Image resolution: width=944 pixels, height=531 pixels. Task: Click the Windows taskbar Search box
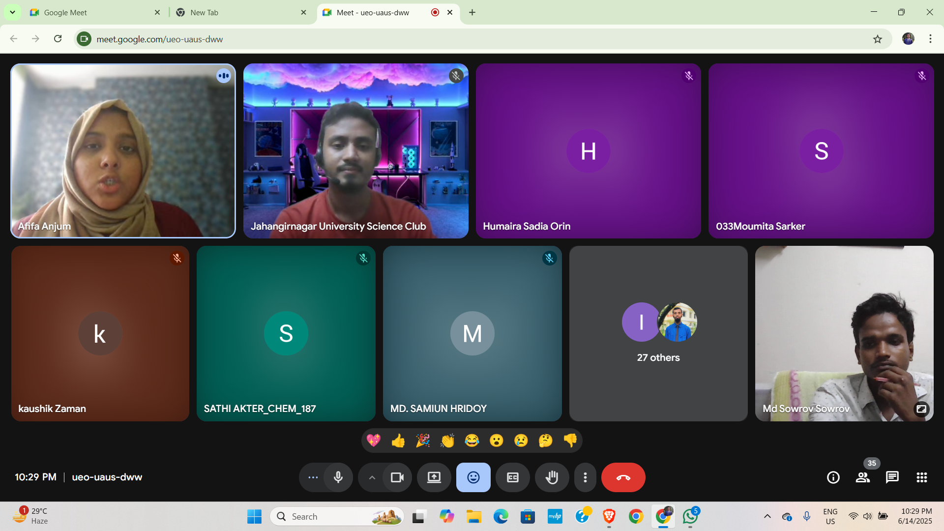tap(337, 516)
